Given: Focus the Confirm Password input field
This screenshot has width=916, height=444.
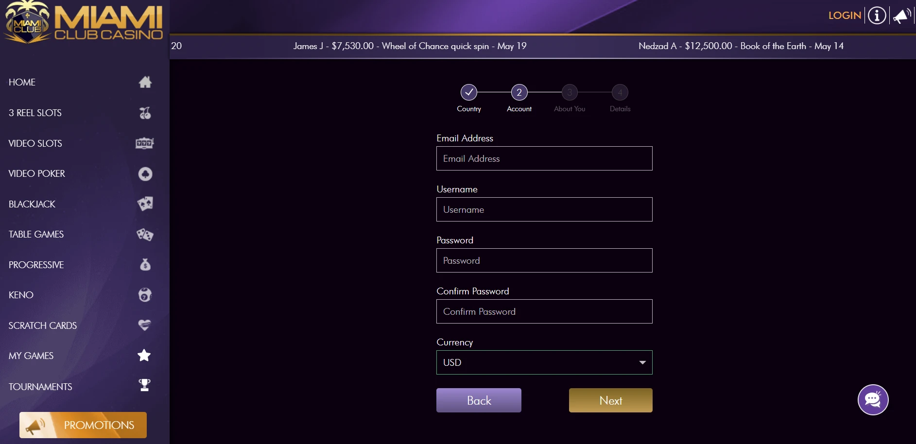Looking at the screenshot, I should point(544,311).
